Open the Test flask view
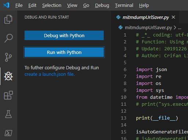 pos(8,114)
